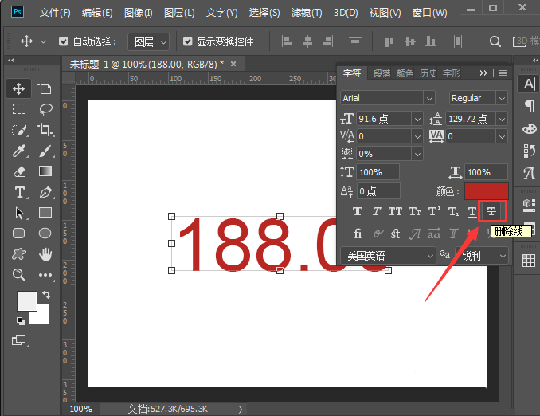Viewport: 540px width, 416px height.
Task: Click the vertical scale 100% field
Action: coord(378,172)
